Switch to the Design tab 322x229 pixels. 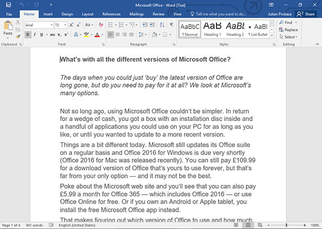click(x=67, y=14)
